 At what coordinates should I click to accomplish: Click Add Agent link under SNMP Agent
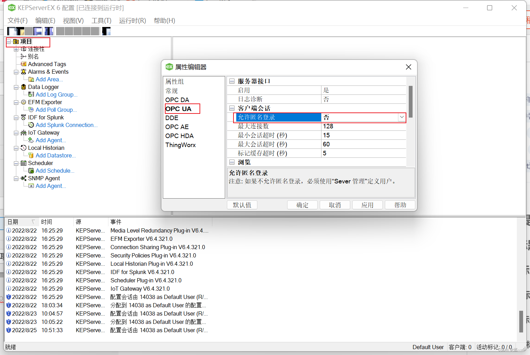(51, 186)
